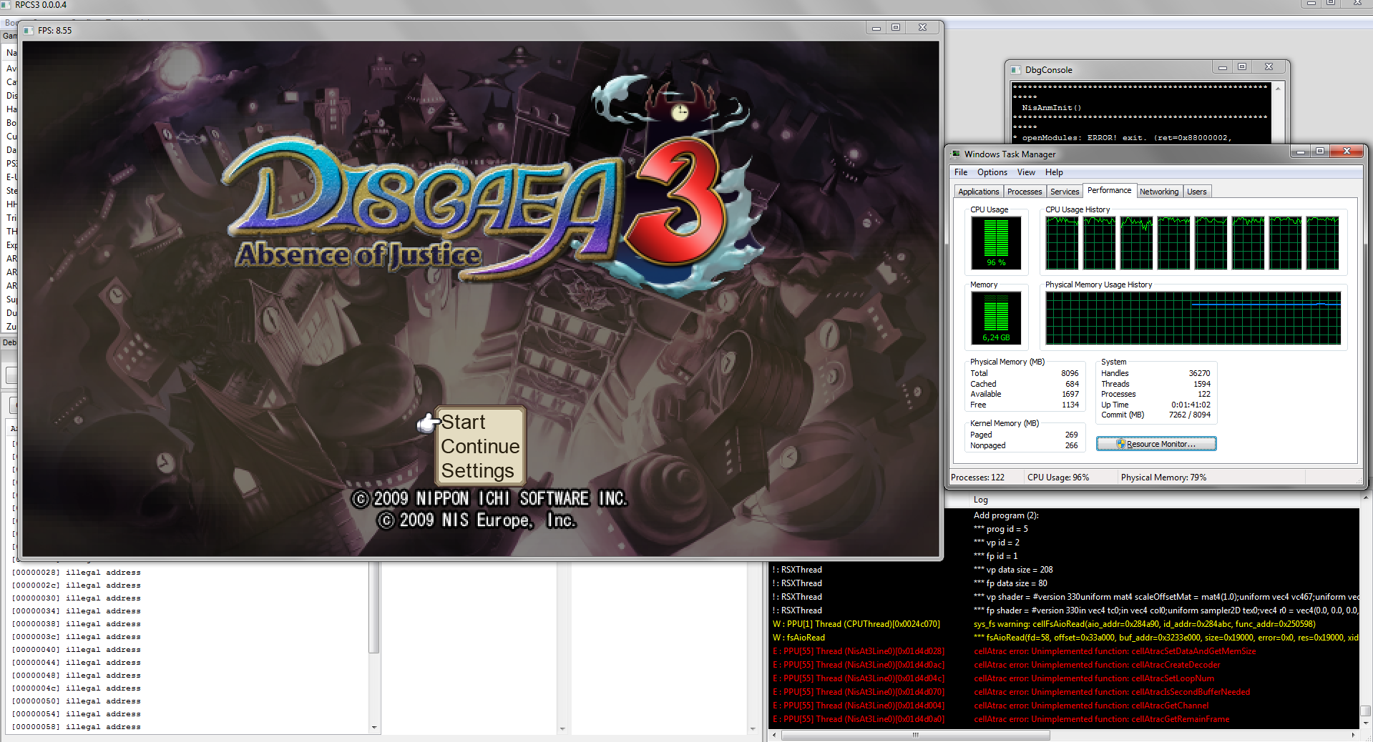
Task: Maximize the FPS game window
Action: click(895, 27)
